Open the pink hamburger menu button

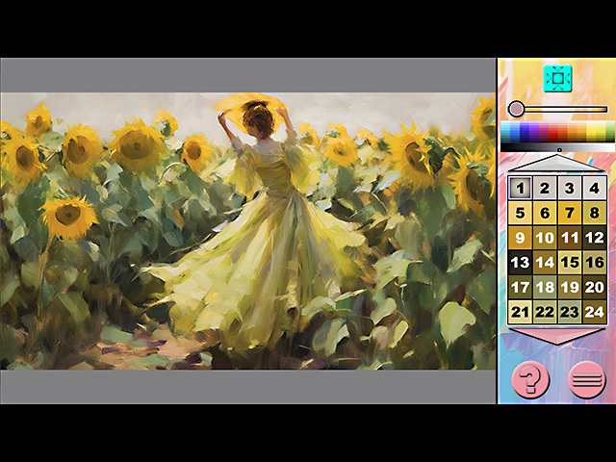pyautogui.click(x=587, y=379)
